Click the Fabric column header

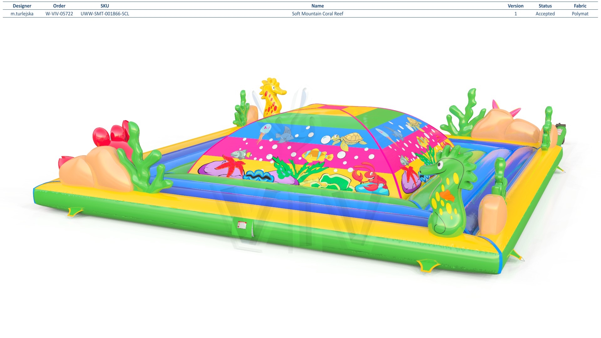pyautogui.click(x=580, y=6)
